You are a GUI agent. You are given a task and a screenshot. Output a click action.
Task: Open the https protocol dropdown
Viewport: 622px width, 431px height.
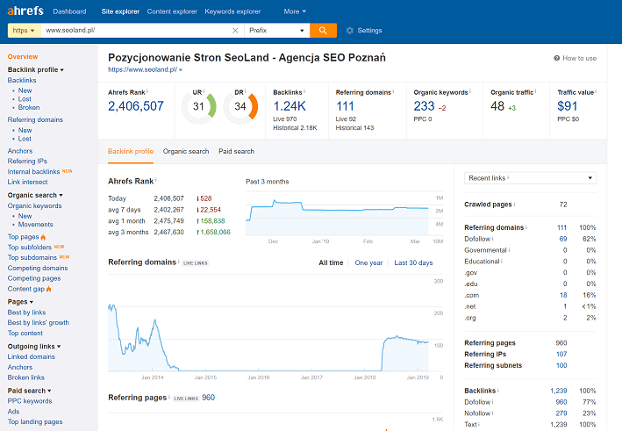coord(23,31)
